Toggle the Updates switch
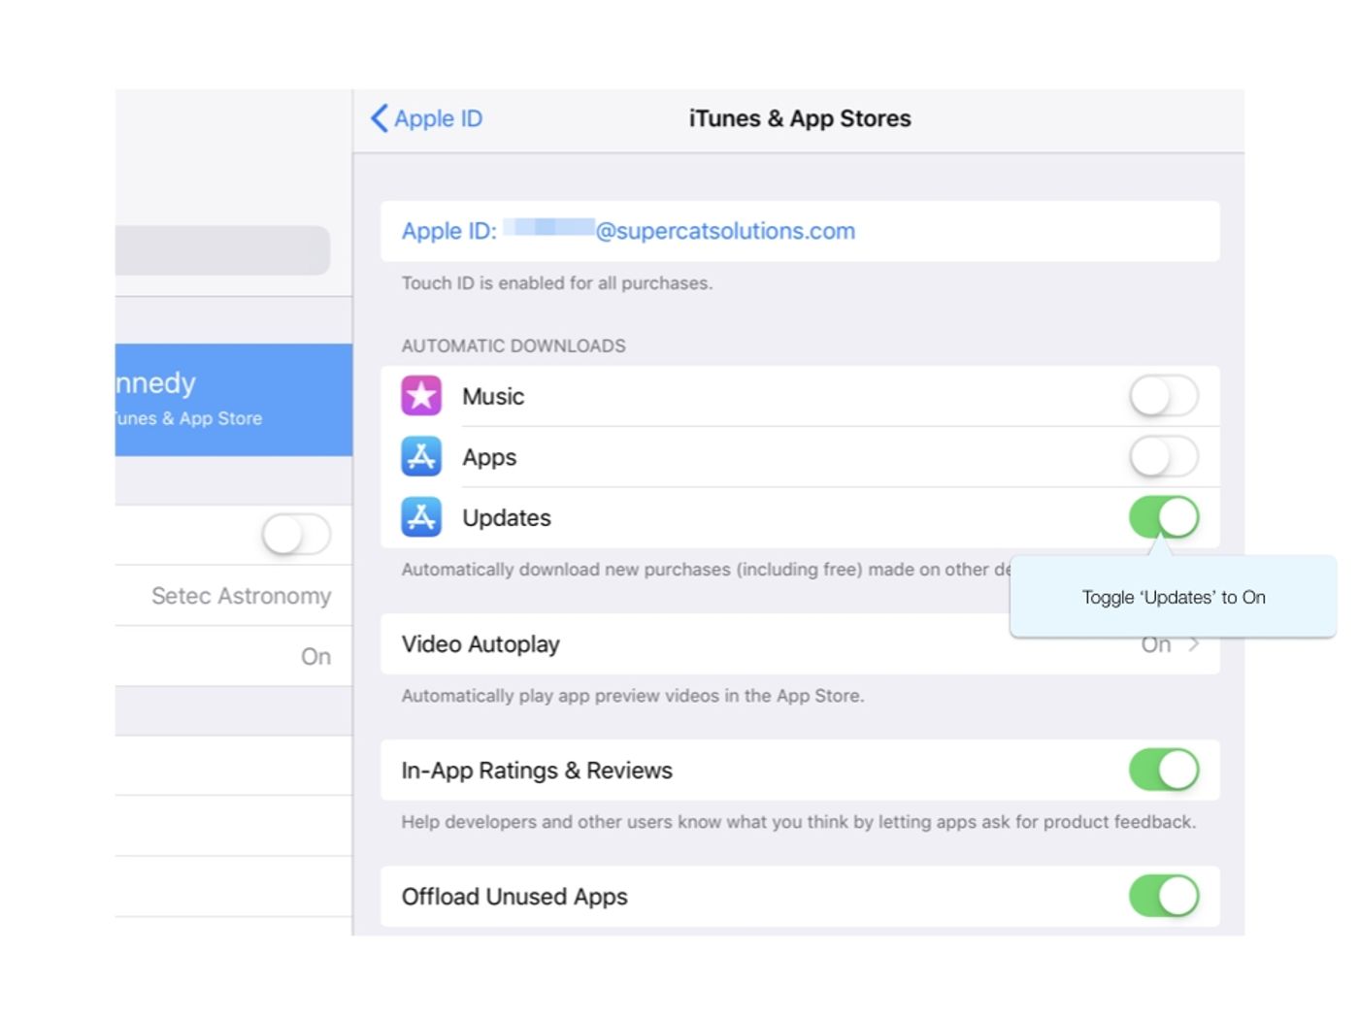This screenshot has height=1018, width=1359. point(1164,517)
